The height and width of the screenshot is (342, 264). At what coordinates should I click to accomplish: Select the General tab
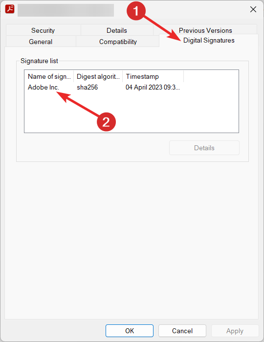(x=41, y=42)
